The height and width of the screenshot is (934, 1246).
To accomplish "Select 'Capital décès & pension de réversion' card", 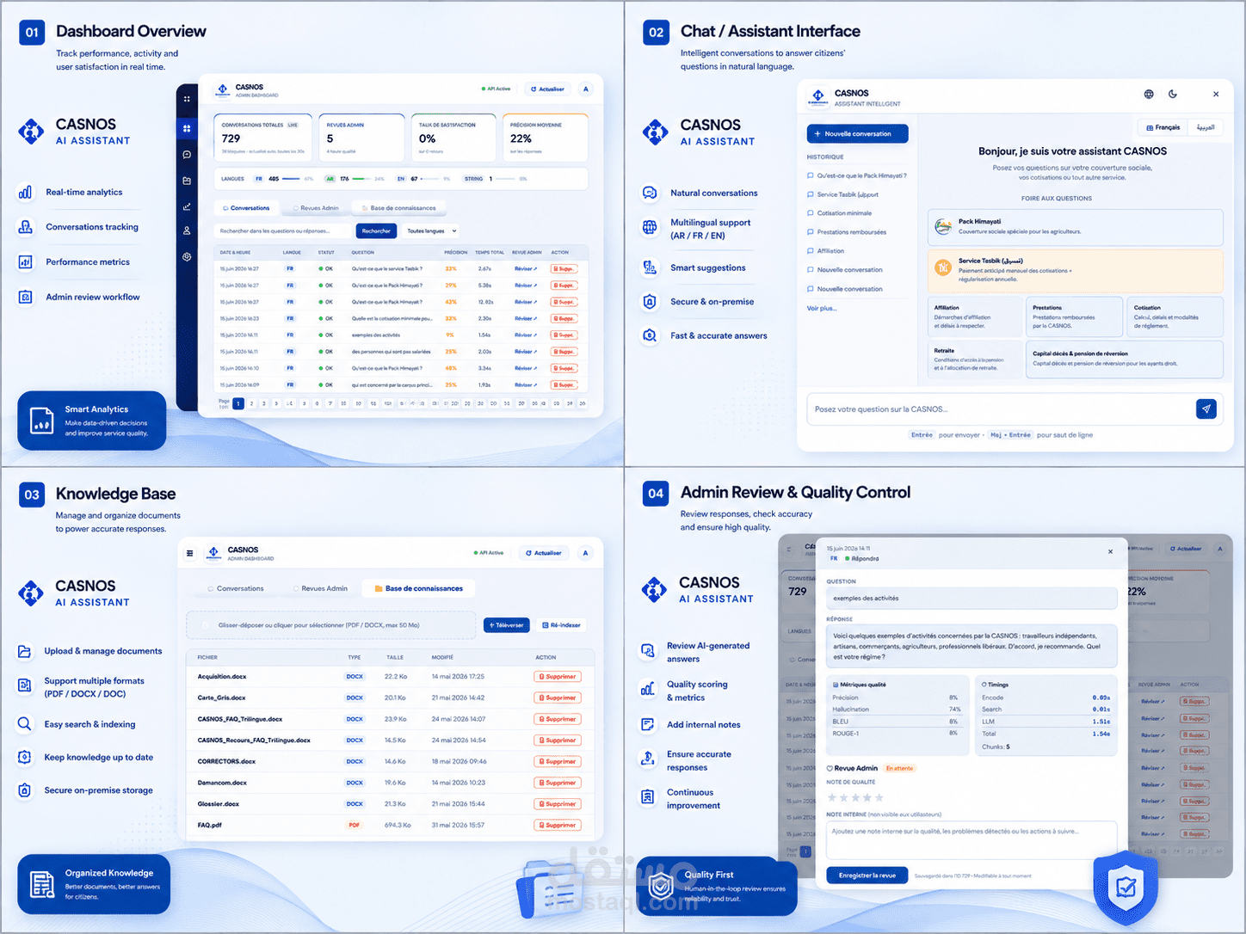I will click(x=1125, y=359).
